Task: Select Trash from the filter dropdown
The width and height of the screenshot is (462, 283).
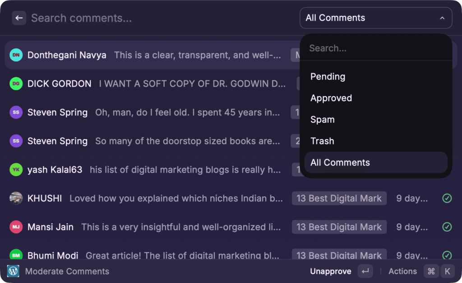Action: pos(322,141)
